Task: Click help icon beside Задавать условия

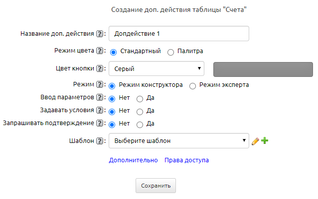Action: point(100,111)
